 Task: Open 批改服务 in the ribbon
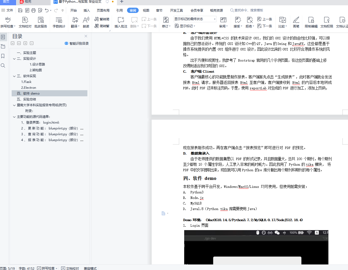coord(41,22)
